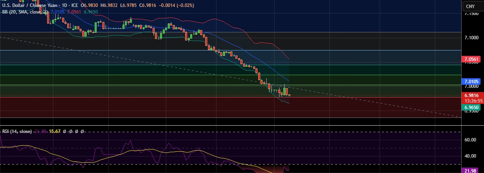484x173 pixels.
Task: Click the 6.9650 lower band price label
Action: [x=471, y=107]
